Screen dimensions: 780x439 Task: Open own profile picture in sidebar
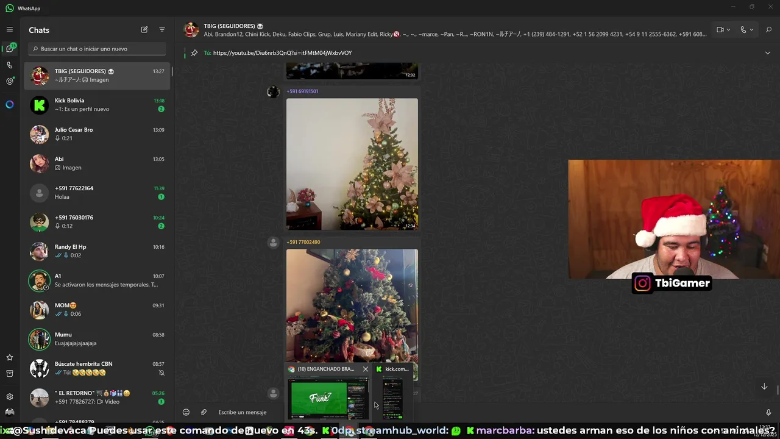(9, 412)
